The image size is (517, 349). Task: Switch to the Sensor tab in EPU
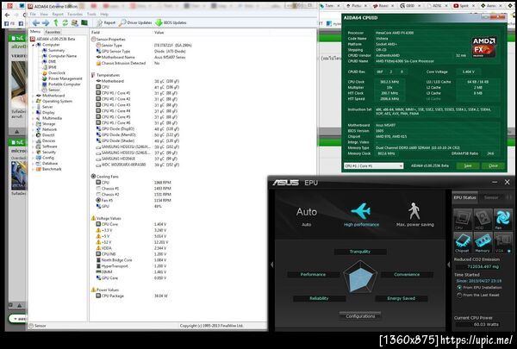point(491,197)
